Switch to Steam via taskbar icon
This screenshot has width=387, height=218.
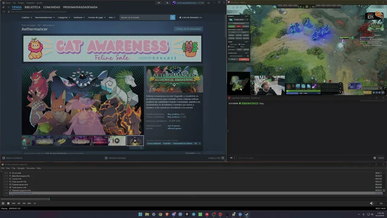[x=247, y=214]
